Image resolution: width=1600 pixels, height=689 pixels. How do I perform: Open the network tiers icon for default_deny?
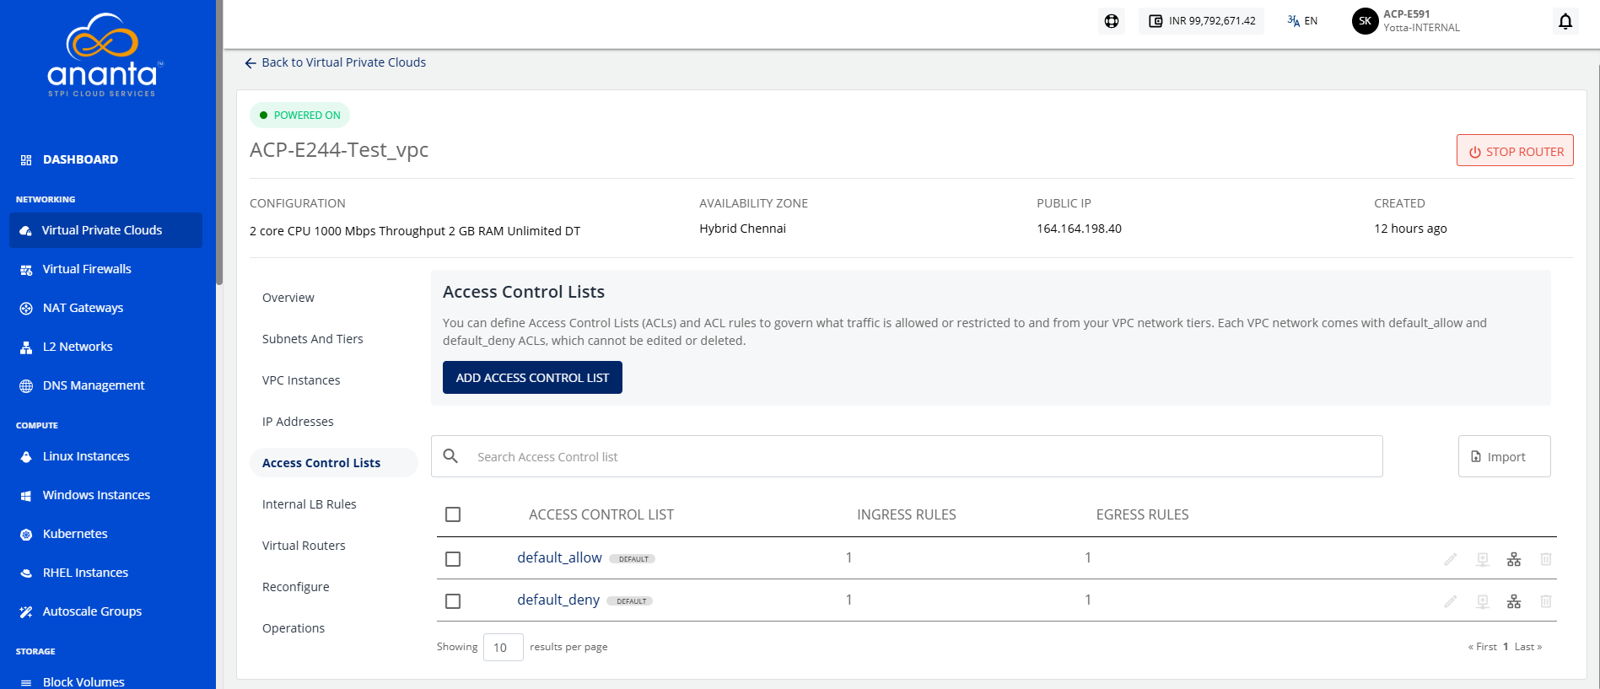tap(1514, 601)
